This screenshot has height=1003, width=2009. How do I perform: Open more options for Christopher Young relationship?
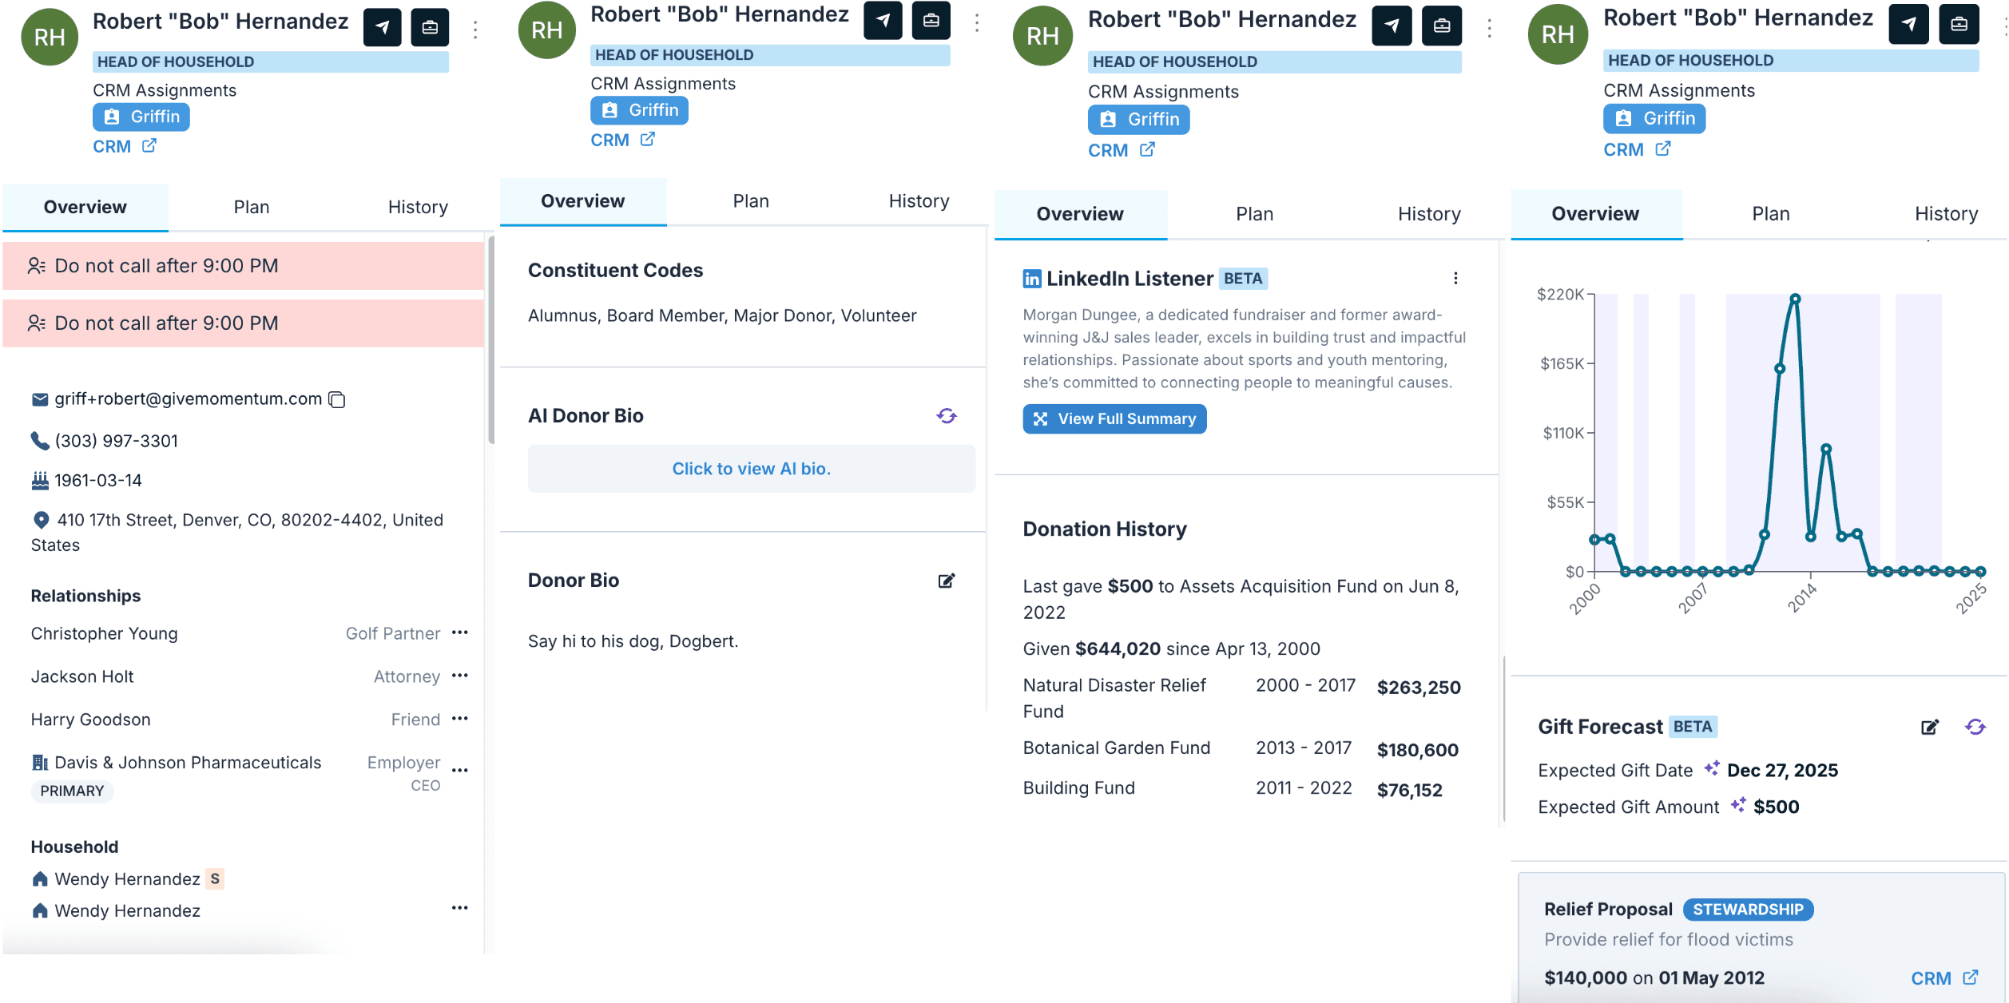point(459,632)
